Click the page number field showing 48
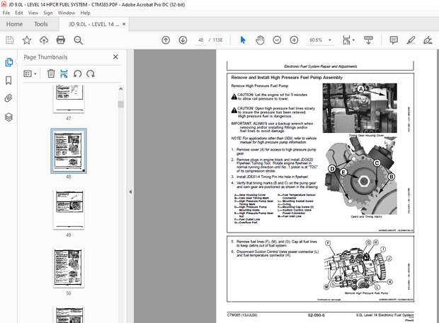Image resolution: width=439 pixels, height=323 pixels. pyautogui.click(x=201, y=40)
